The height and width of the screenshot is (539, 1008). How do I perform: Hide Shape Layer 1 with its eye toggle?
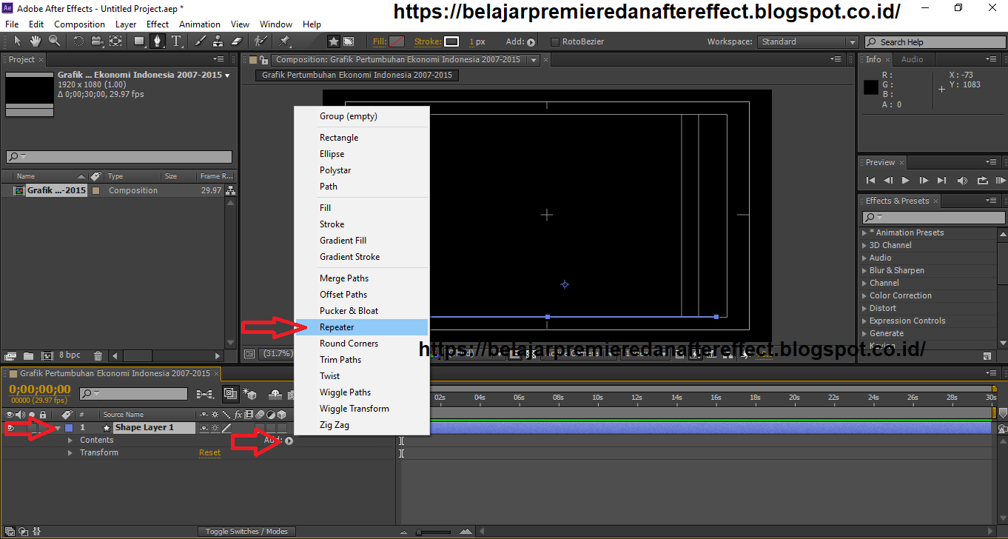[x=10, y=427]
